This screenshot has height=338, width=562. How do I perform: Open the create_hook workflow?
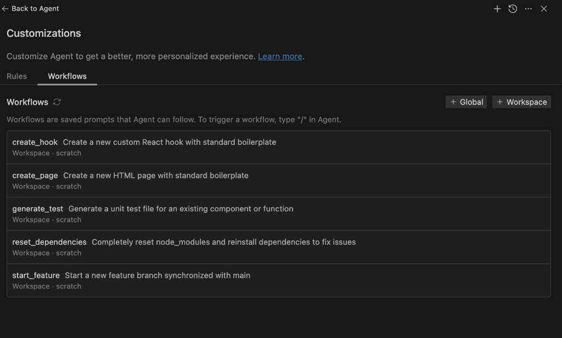pos(278,147)
